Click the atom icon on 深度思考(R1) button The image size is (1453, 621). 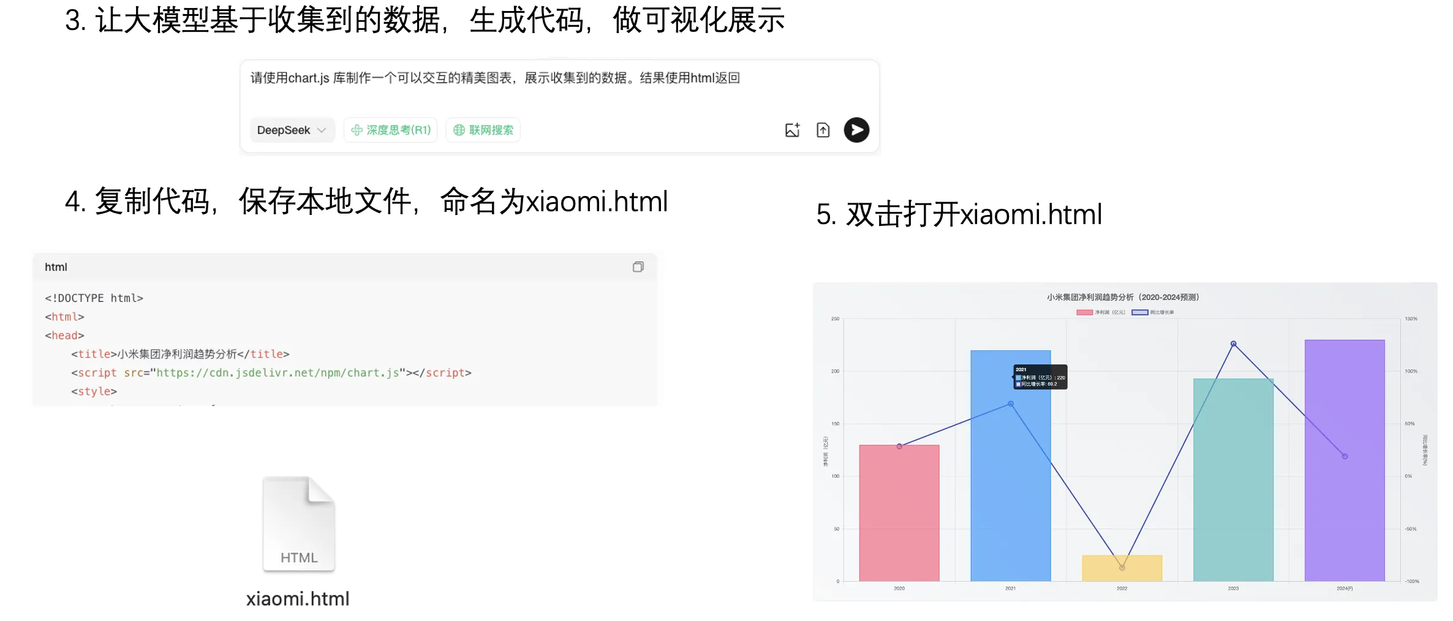point(357,130)
